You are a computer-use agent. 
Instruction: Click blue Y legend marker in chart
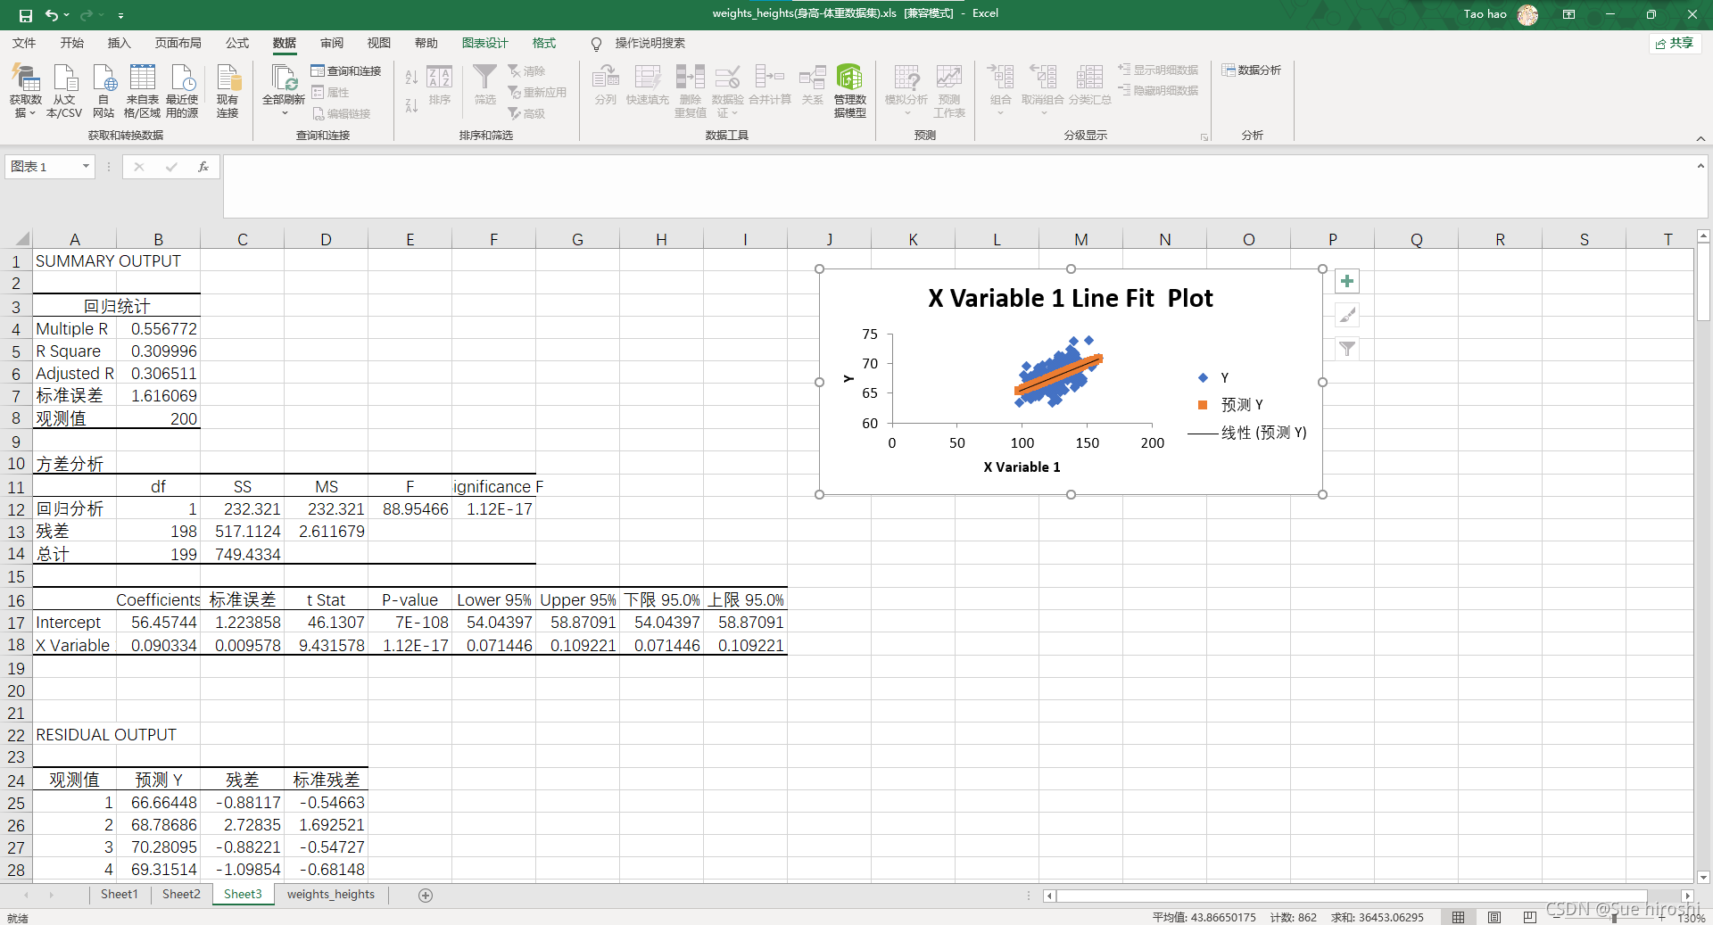click(x=1203, y=378)
